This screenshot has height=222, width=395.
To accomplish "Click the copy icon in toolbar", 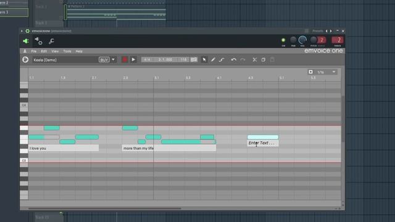I will 264,60.
